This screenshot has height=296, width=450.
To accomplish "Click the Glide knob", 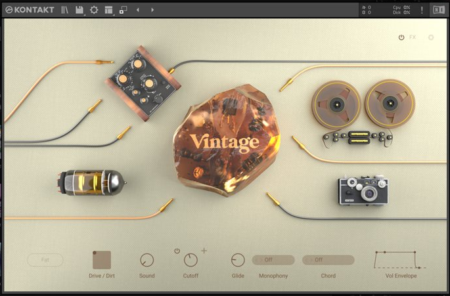I will (x=238, y=260).
